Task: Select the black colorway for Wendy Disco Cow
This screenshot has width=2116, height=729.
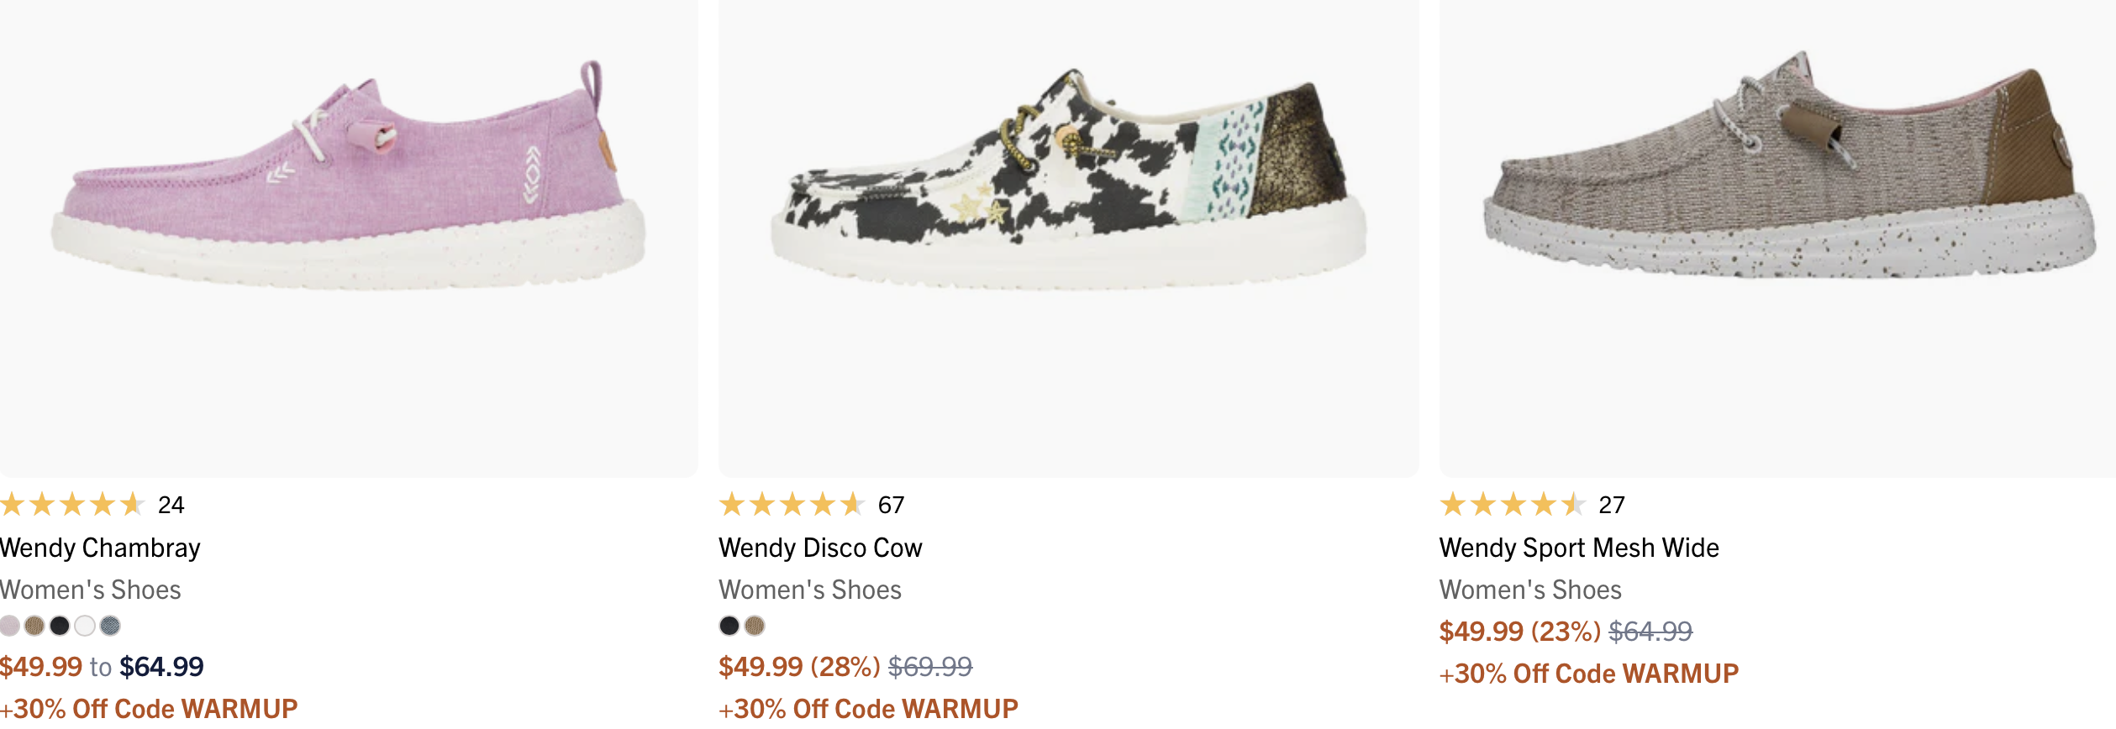Action: (x=728, y=626)
